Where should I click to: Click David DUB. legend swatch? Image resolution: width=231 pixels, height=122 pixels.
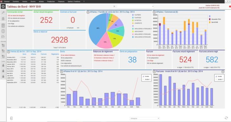tap(210, 22)
